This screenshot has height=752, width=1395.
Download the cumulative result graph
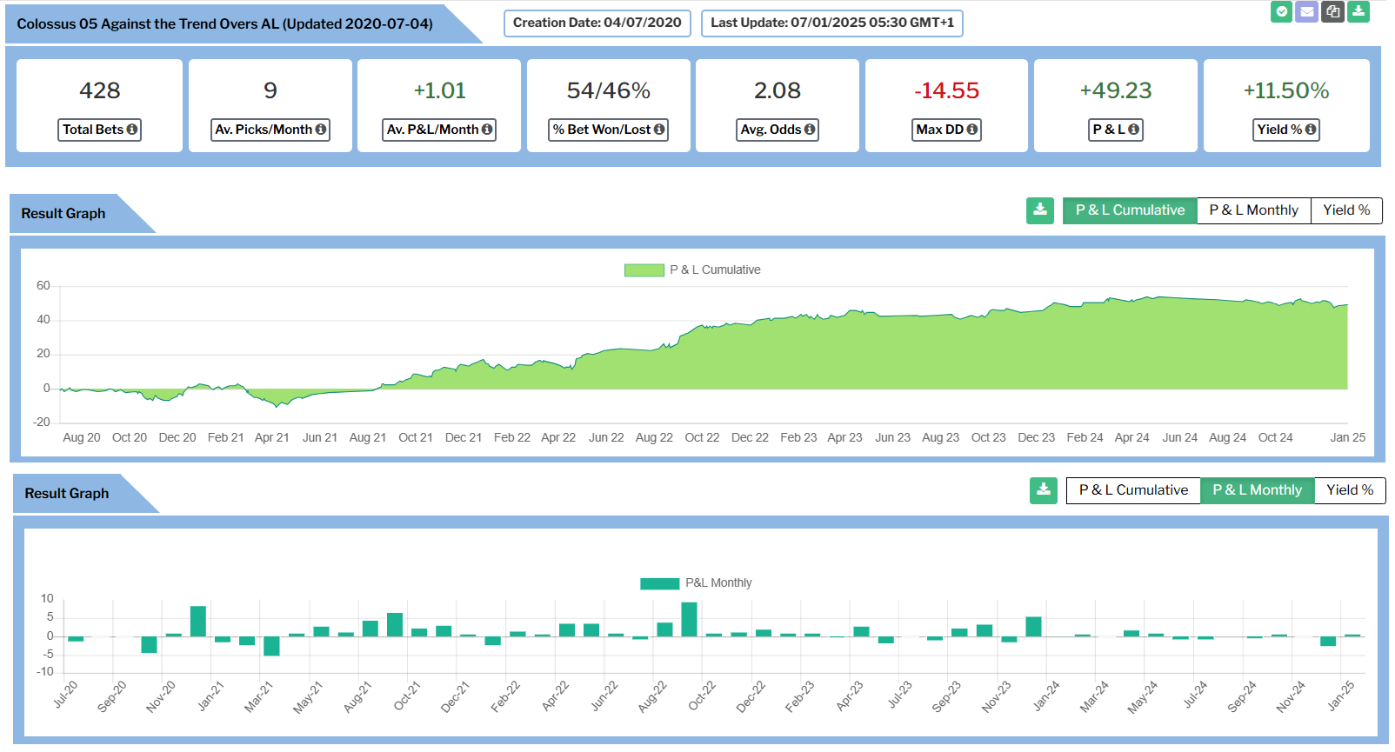[1039, 210]
